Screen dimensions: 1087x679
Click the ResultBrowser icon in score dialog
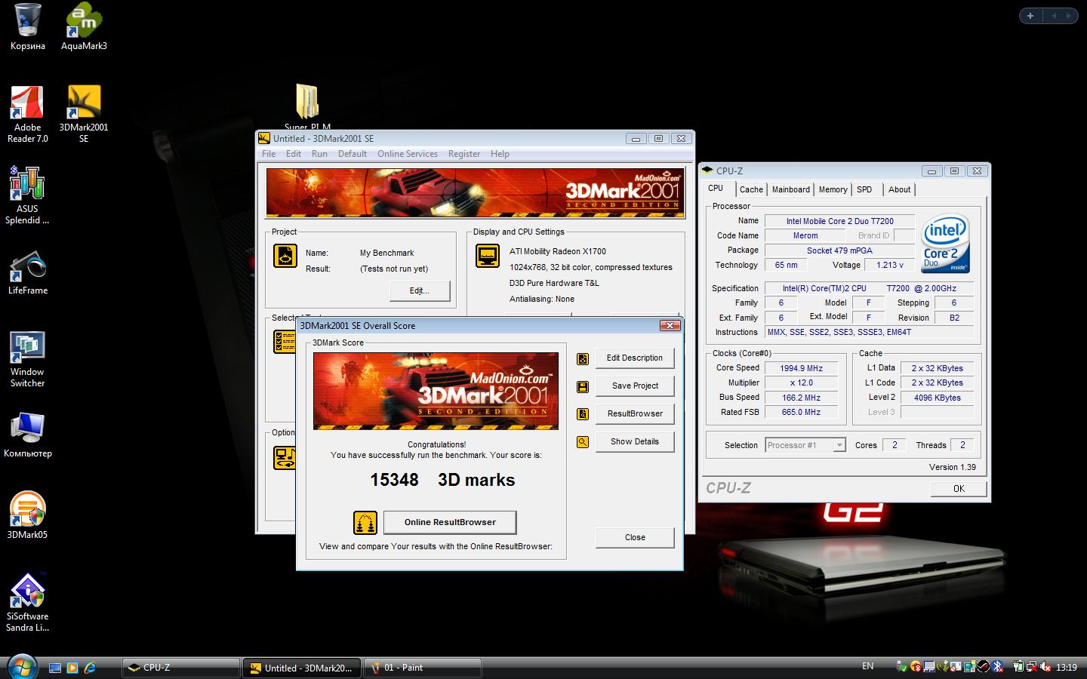pos(583,414)
